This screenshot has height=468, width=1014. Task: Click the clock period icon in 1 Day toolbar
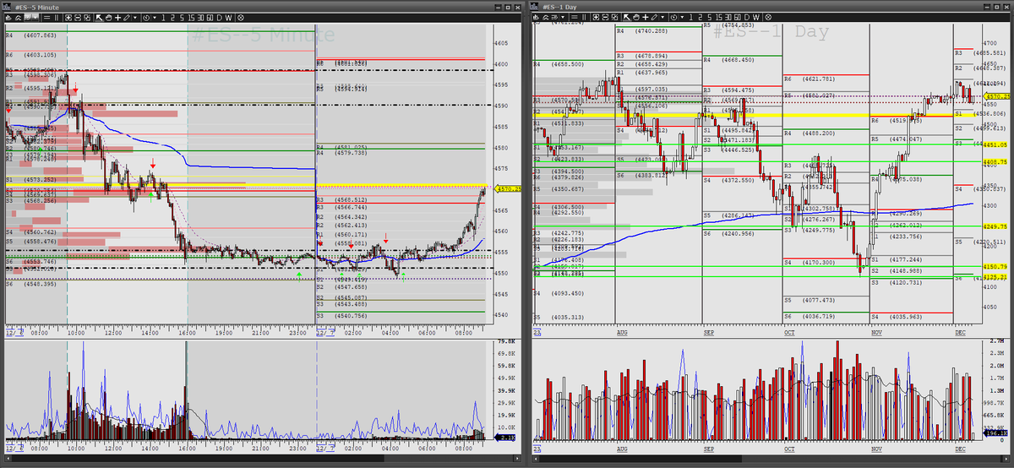coord(673,18)
